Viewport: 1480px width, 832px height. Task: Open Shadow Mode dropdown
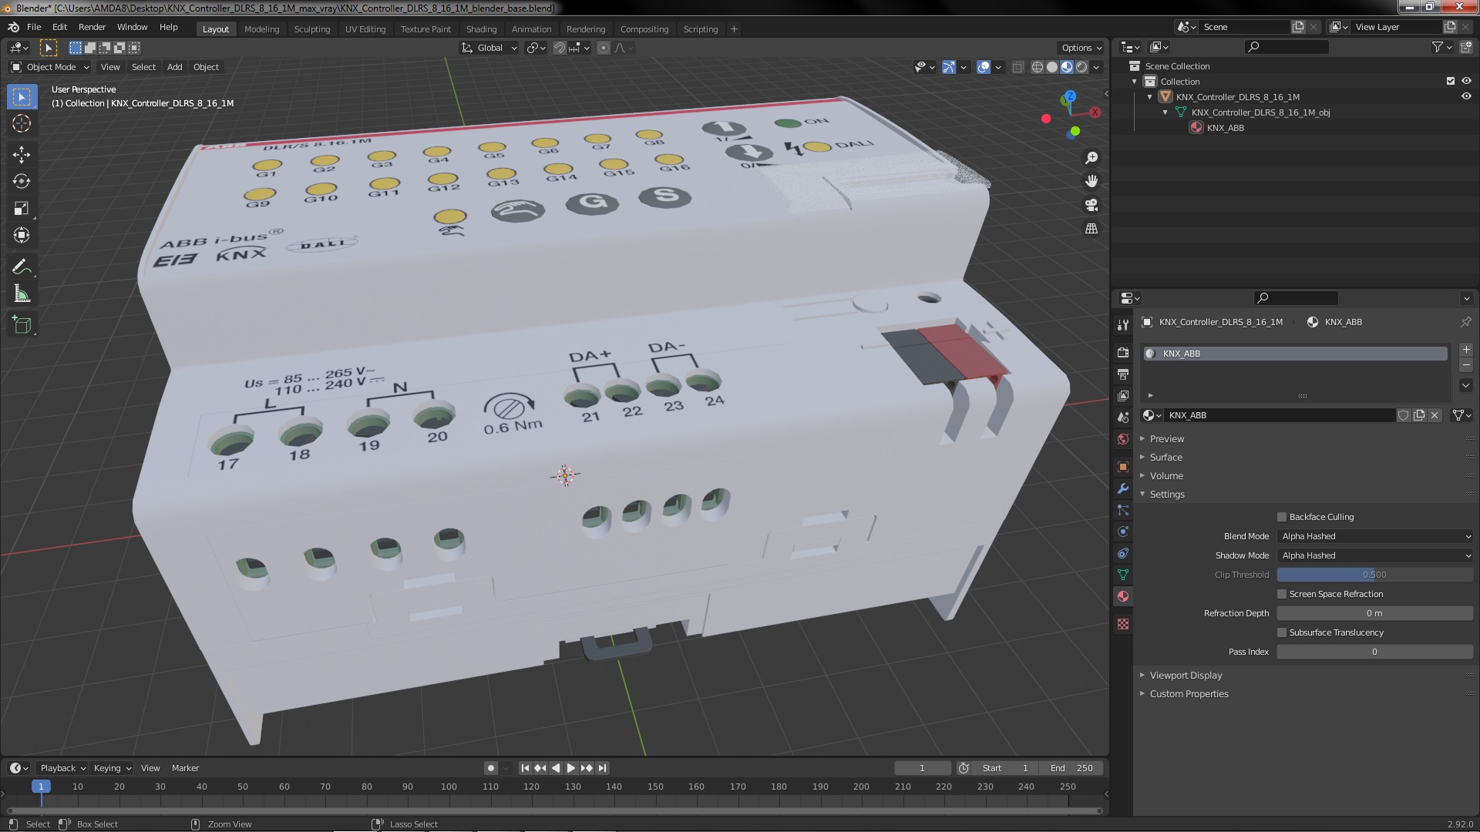1375,555
